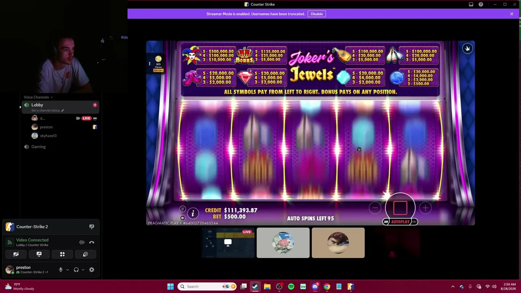Open Counter-Strike 2 from the taskbar
Screen dimensions: 521x293
coord(350,286)
